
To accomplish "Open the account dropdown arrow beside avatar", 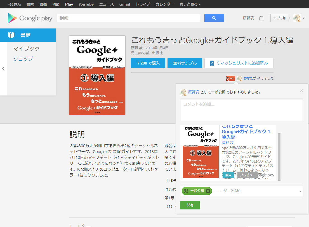I will point(304,18).
